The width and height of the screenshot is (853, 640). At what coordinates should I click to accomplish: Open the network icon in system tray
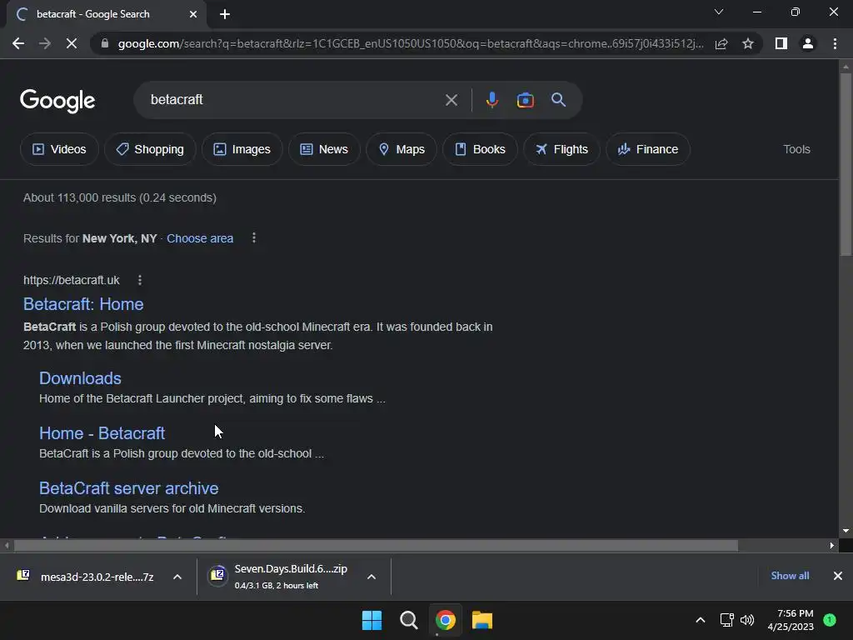pos(726,620)
